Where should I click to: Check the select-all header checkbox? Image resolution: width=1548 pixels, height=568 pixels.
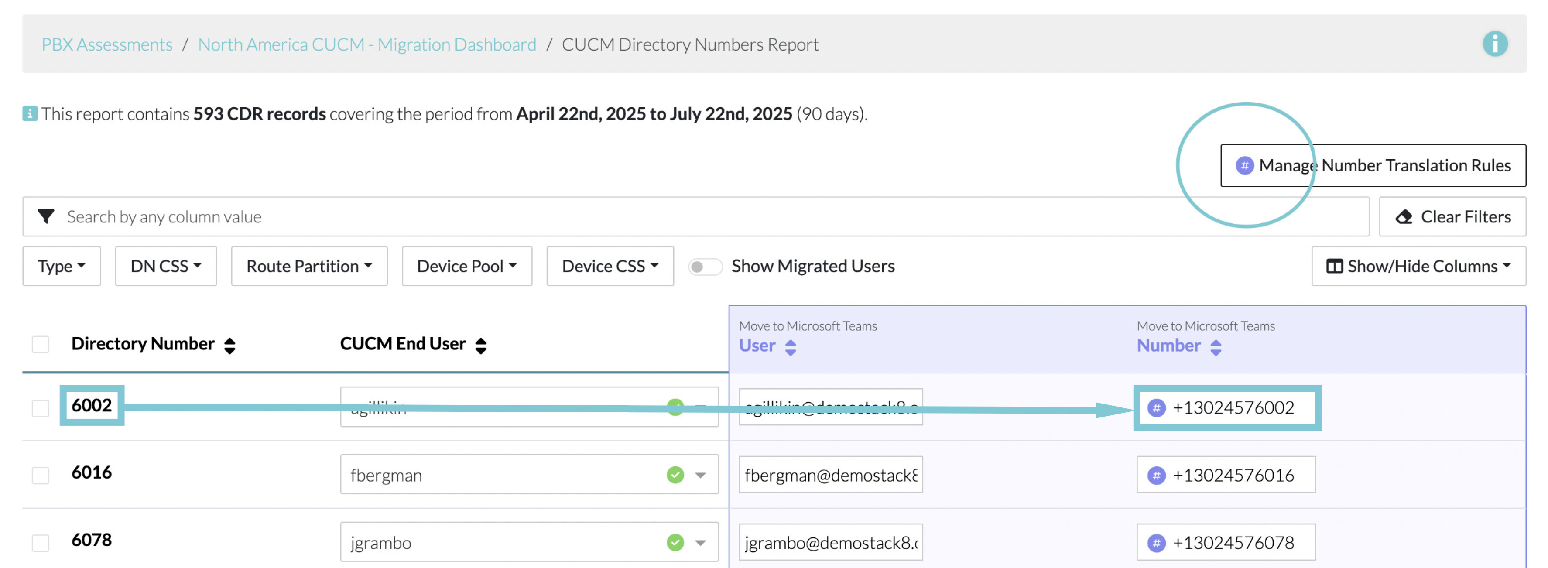40,344
